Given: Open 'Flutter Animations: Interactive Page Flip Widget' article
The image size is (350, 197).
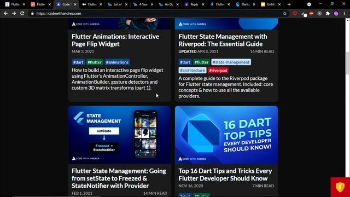Looking at the screenshot, I should pos(115,40).
